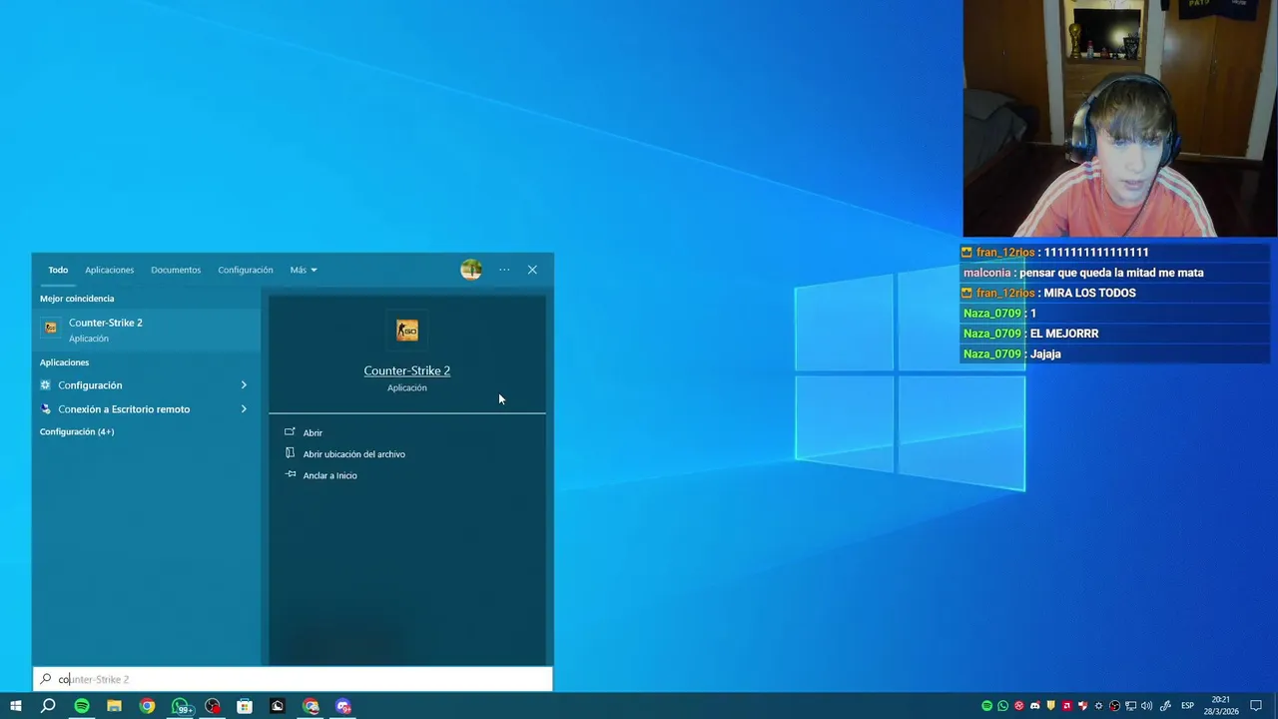Screen dimensions: 1278x719
Task: Click the taskbar search magnifier icon
Action: [x=48, y=706]
